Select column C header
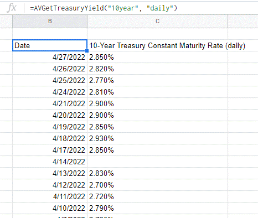The image size is (258, 218). 157,21
